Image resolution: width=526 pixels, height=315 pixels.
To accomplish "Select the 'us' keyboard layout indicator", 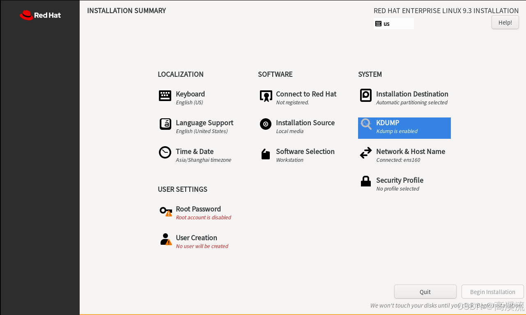I will pos(394,24).
